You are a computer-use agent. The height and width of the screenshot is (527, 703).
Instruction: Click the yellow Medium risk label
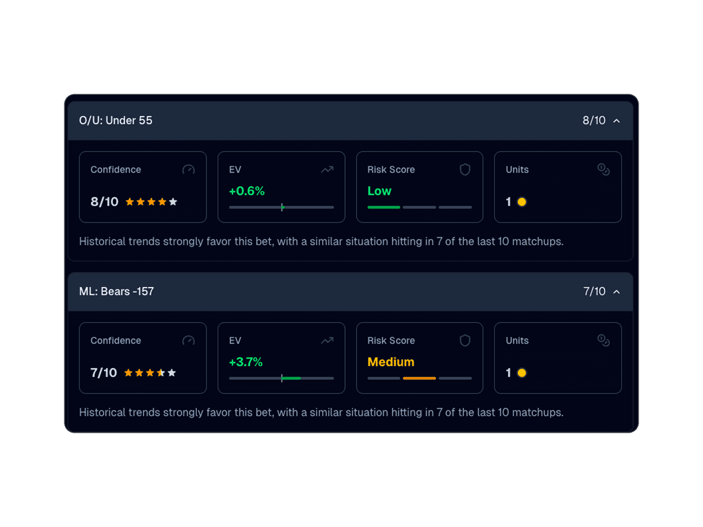391,362
